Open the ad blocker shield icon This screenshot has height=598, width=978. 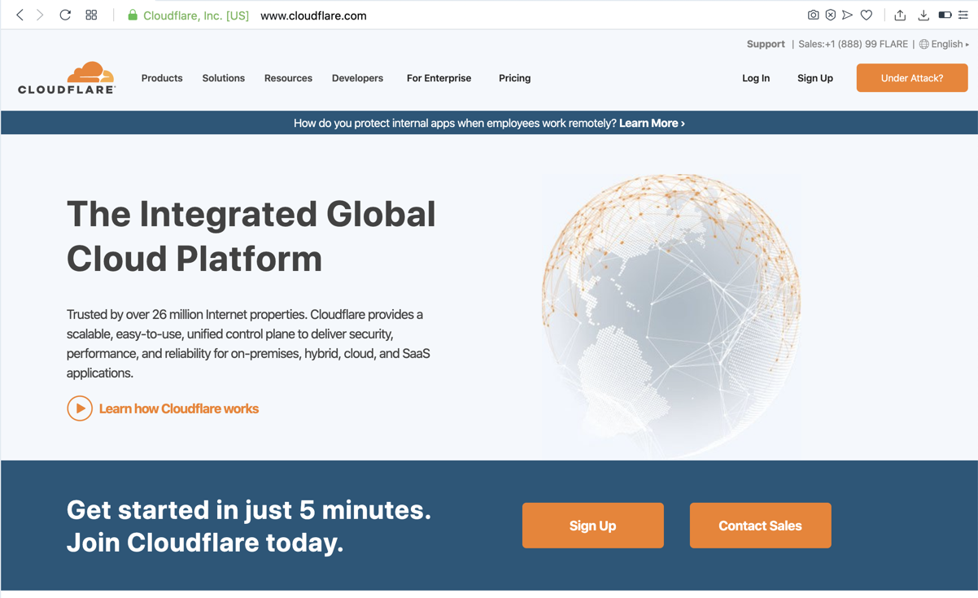[x=831, y=15]
